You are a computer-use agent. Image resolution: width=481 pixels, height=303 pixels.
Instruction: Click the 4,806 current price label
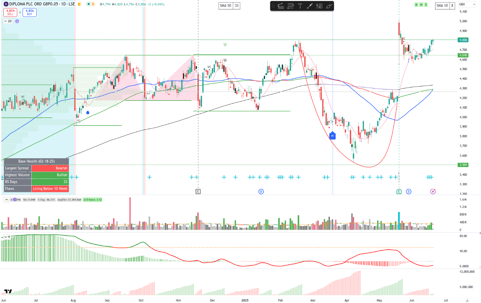click(463, 40)
